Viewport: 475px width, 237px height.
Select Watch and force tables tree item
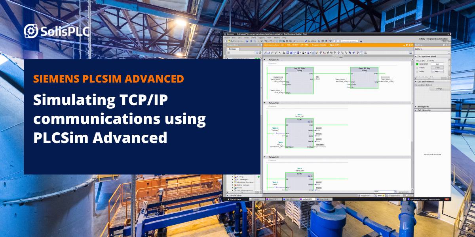pos(245,182)
